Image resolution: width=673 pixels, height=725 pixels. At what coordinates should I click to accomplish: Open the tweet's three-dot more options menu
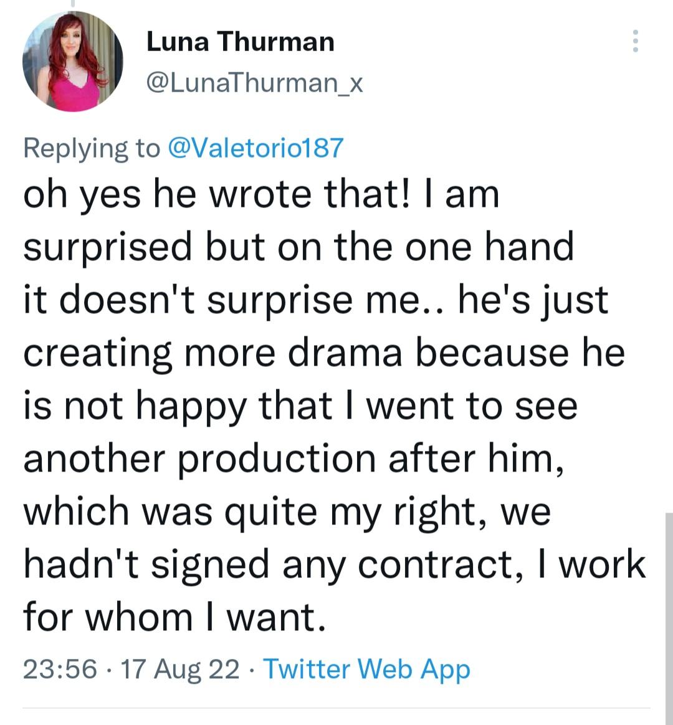point(635,41)
